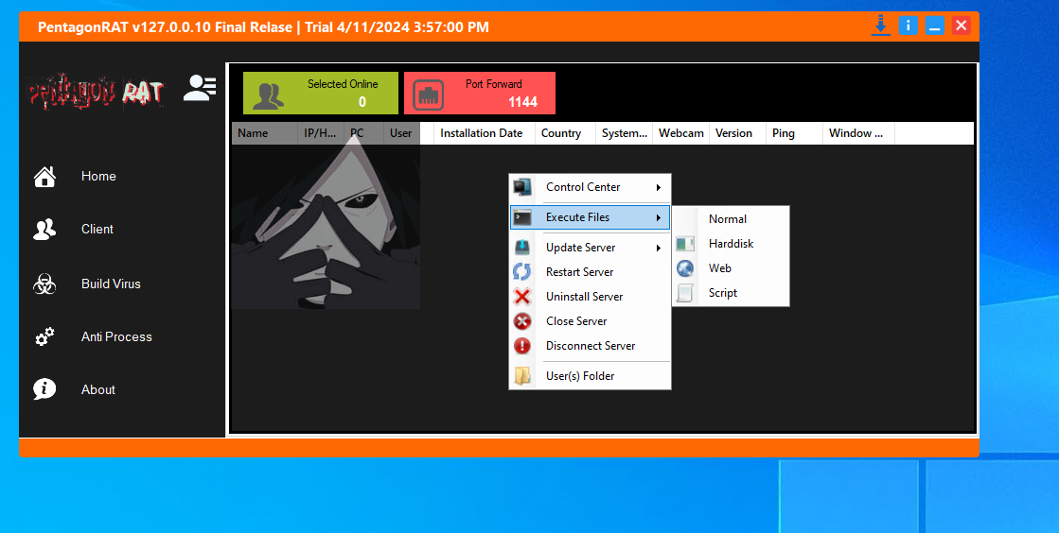Click the folder icon beside User(s) Folder
This screenshot has width=1059, height=533.
[x=522, y=376]
